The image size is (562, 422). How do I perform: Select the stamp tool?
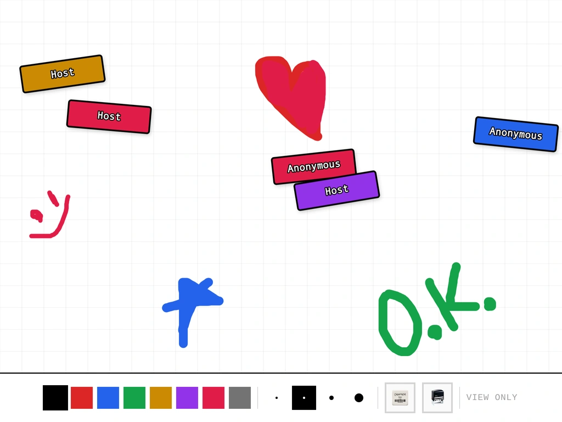(x=437, y=397)
